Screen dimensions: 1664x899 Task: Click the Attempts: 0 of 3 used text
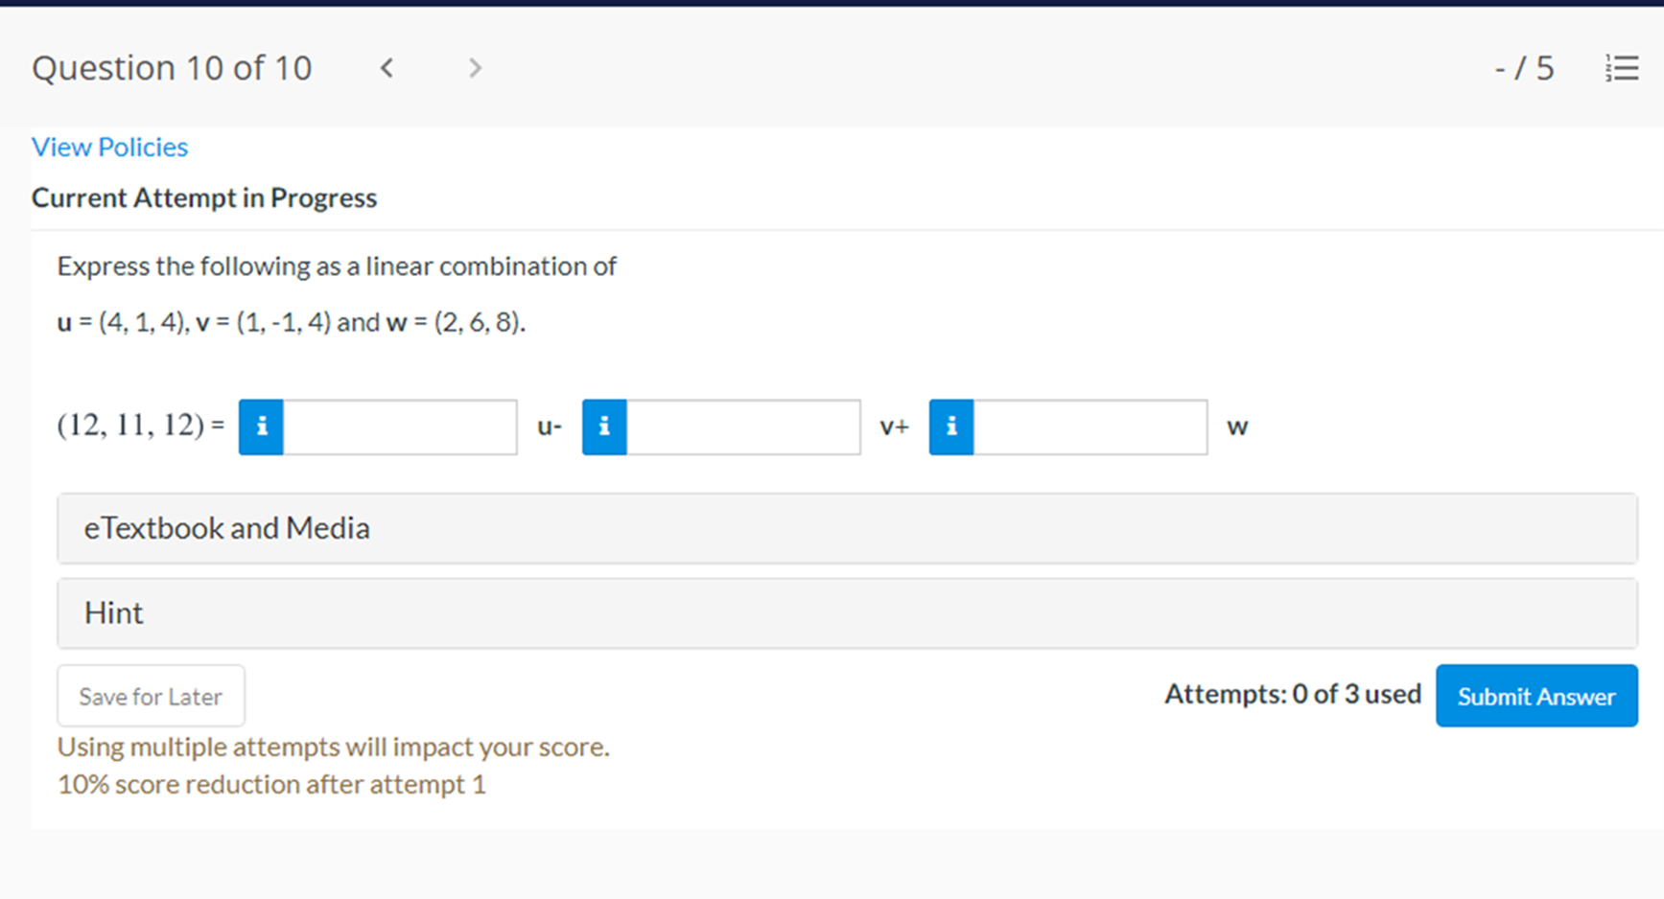click(x=1292, y=694)
